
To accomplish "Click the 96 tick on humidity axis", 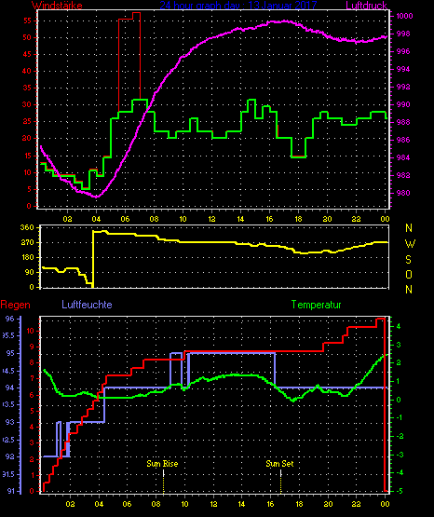I will tap(10, 319).
